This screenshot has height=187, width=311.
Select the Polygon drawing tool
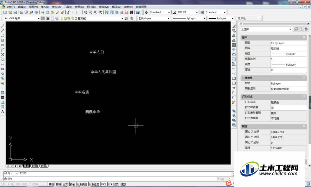pos(2,40)
